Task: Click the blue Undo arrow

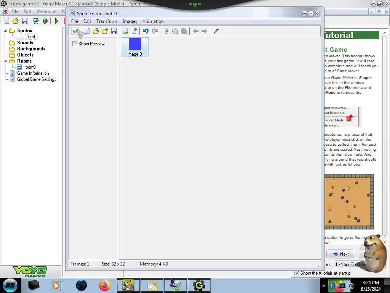Action: click(x=145, y=31)
